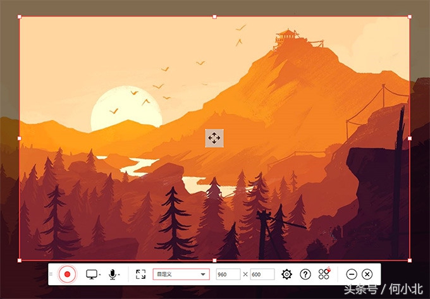Click the monitor screen source icon
430x299 pixels.
click(92, 274)
